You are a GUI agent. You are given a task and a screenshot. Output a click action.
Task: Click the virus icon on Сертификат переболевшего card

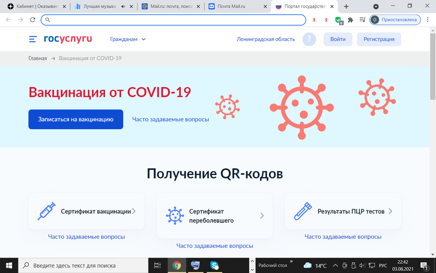[175, 215]
